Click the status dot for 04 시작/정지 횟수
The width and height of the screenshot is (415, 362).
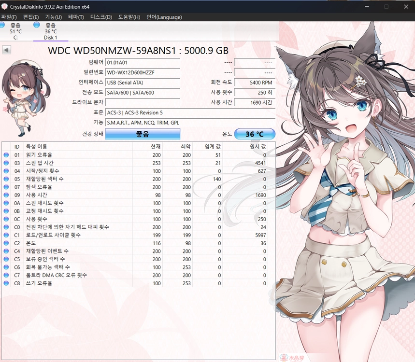pos(6,171)
